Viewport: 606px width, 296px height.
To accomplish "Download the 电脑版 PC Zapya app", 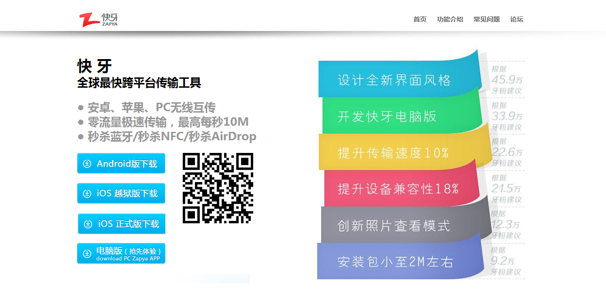I will [x=121, y=253].
